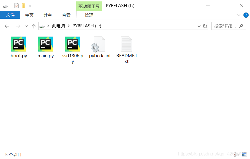Click the Properties checkmark quick access icon

click(x=16, y=6)
